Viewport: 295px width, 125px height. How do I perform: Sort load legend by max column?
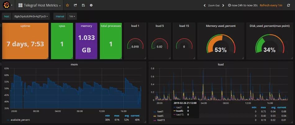[x=263, y=107]
